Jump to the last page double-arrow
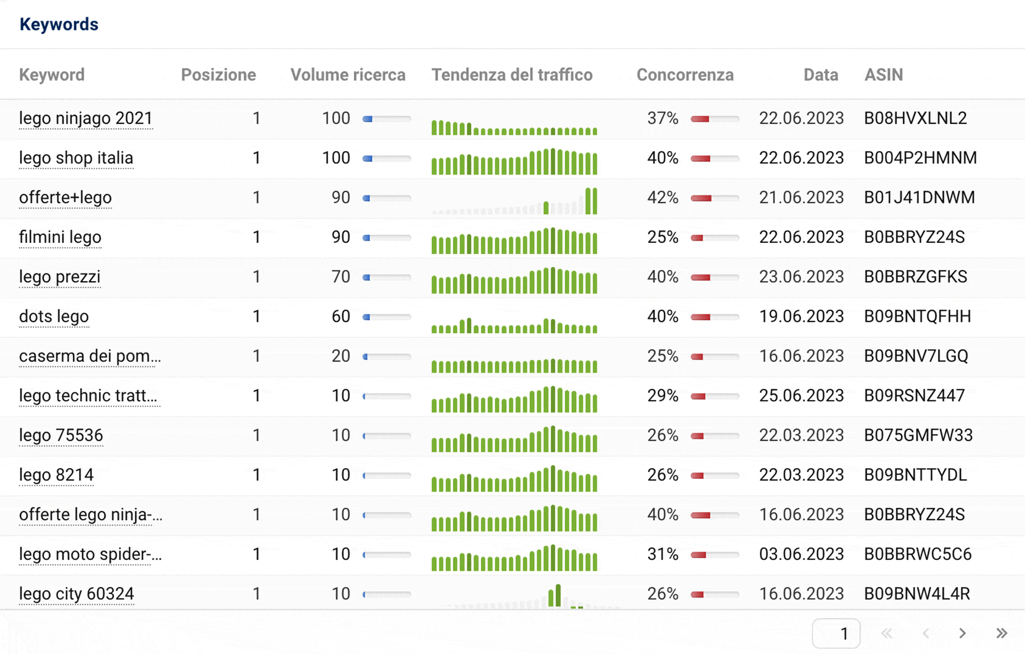The height and width of the screenshot is (654, 1025). [x=1002, y=633]
